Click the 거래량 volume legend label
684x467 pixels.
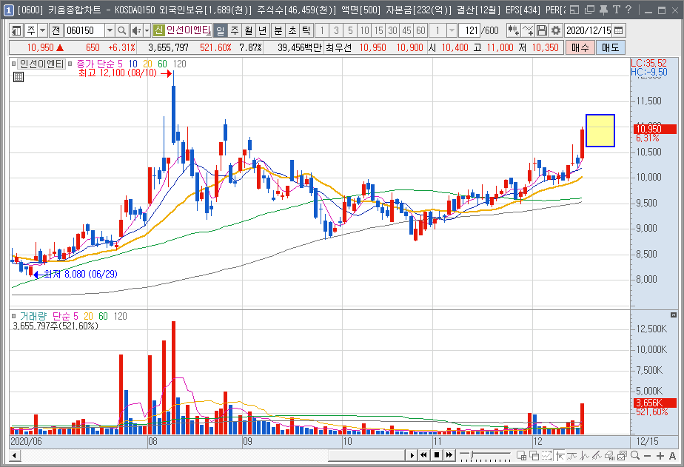[x=33, y=316]
